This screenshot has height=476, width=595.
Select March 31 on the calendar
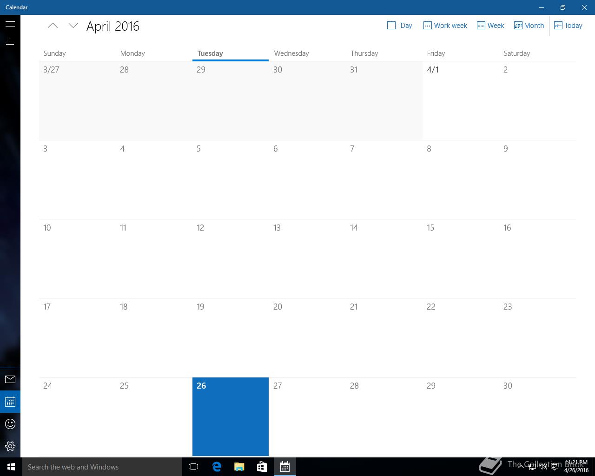384,100
